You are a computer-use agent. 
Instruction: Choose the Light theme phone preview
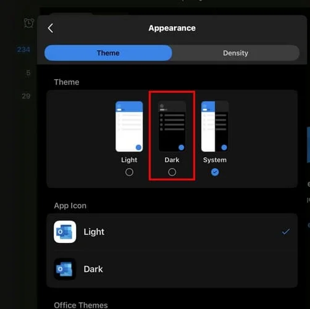click(x=129, y=127)
